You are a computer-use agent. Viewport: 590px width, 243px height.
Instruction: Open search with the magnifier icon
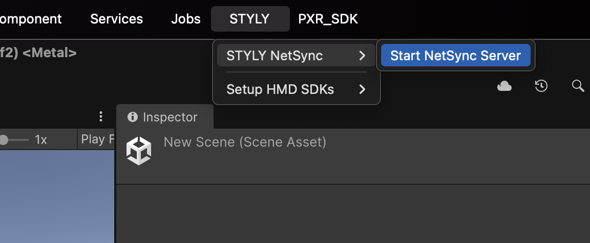coord(578,86)
